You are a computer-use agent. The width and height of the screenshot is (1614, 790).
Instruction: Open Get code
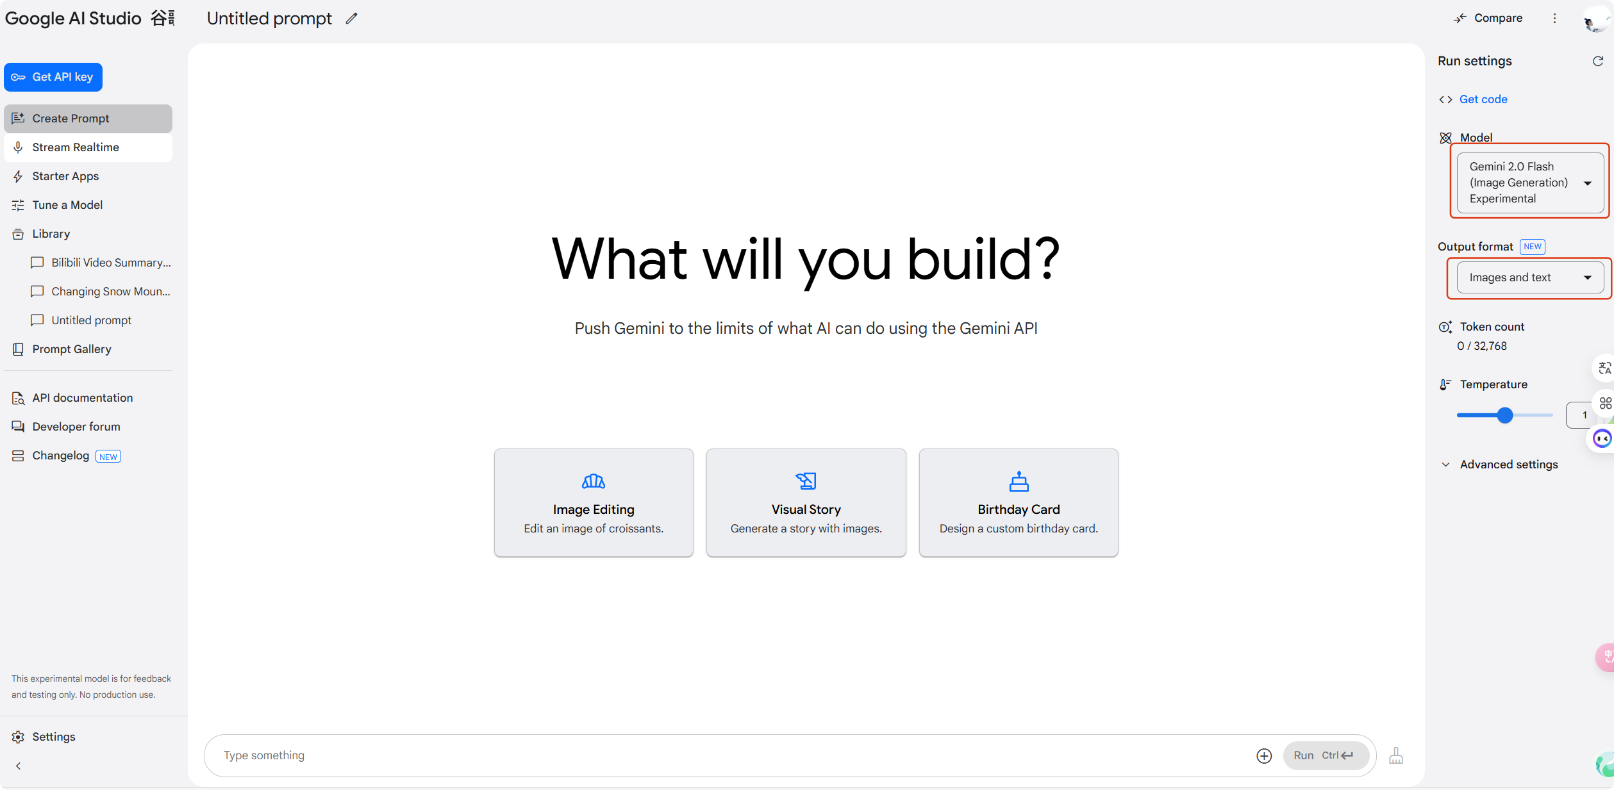click(1483, 99)
